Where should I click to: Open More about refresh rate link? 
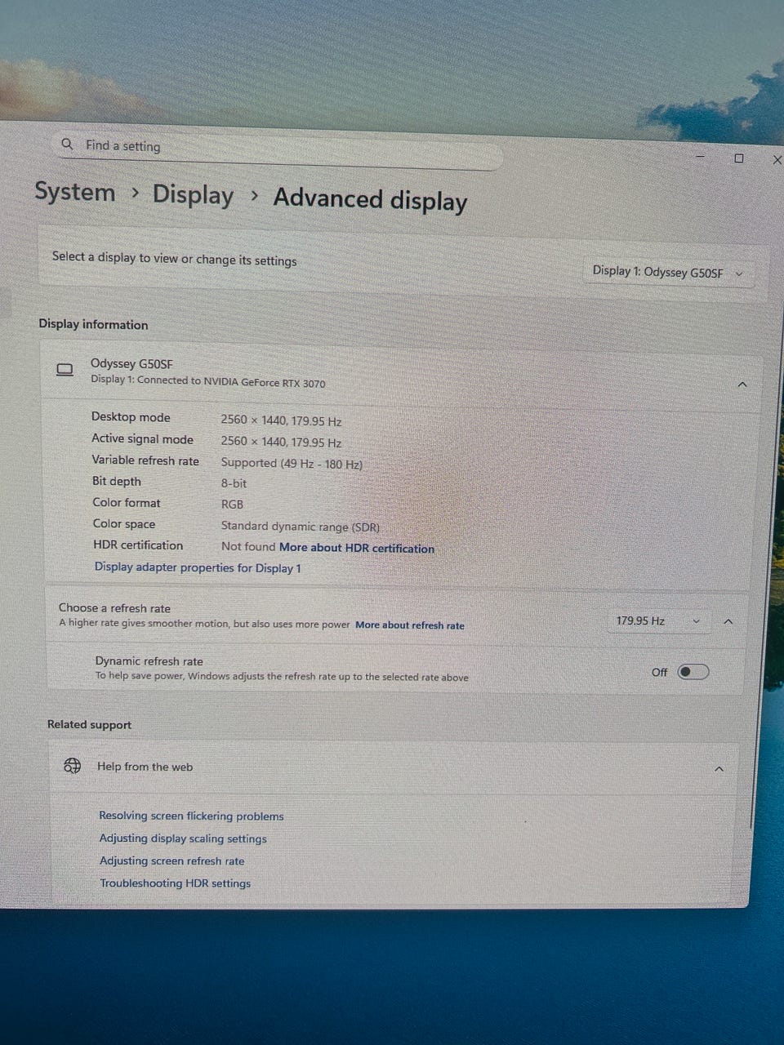410,625
